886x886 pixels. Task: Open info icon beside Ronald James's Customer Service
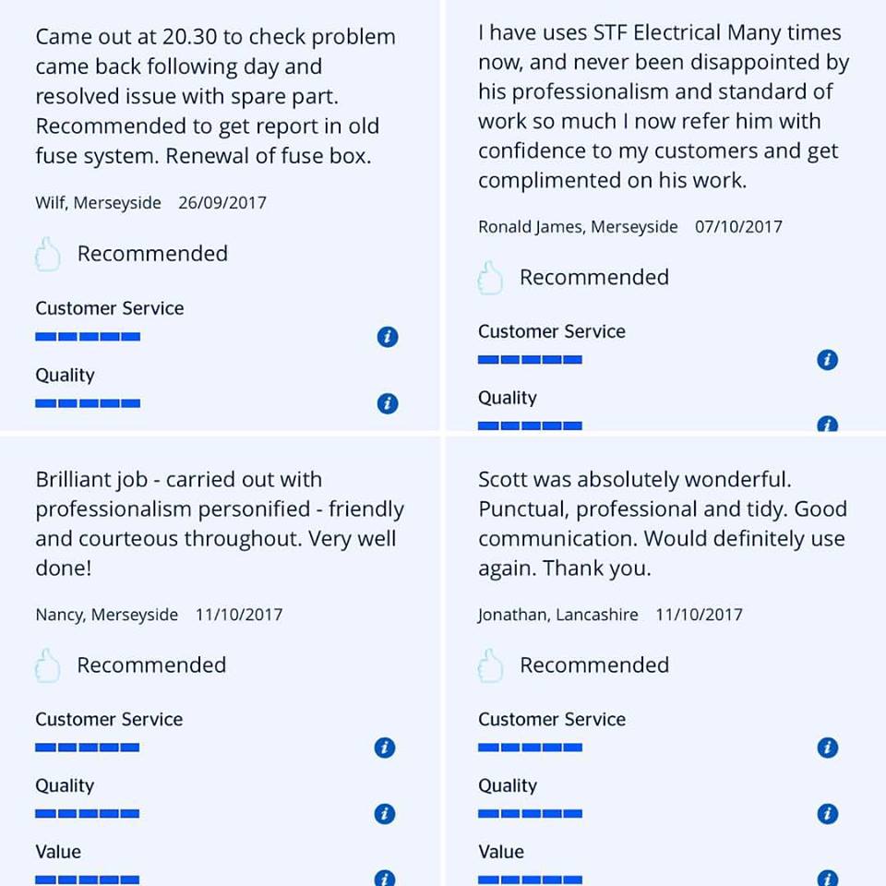[x=827, y=359]
